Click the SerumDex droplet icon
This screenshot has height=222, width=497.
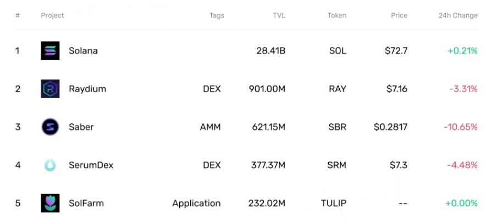click(50, 165)
